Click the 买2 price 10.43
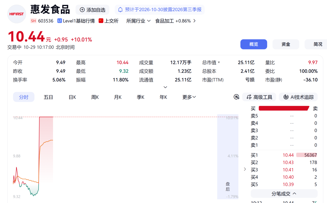Viewport: 327px width, 203px height. tap(288, 163)
